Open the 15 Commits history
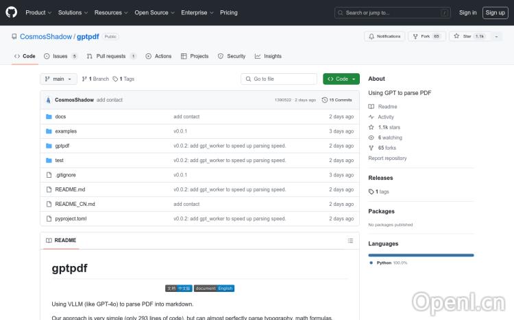The height and width of the screenshot is (320, 514). click(340, 100)
